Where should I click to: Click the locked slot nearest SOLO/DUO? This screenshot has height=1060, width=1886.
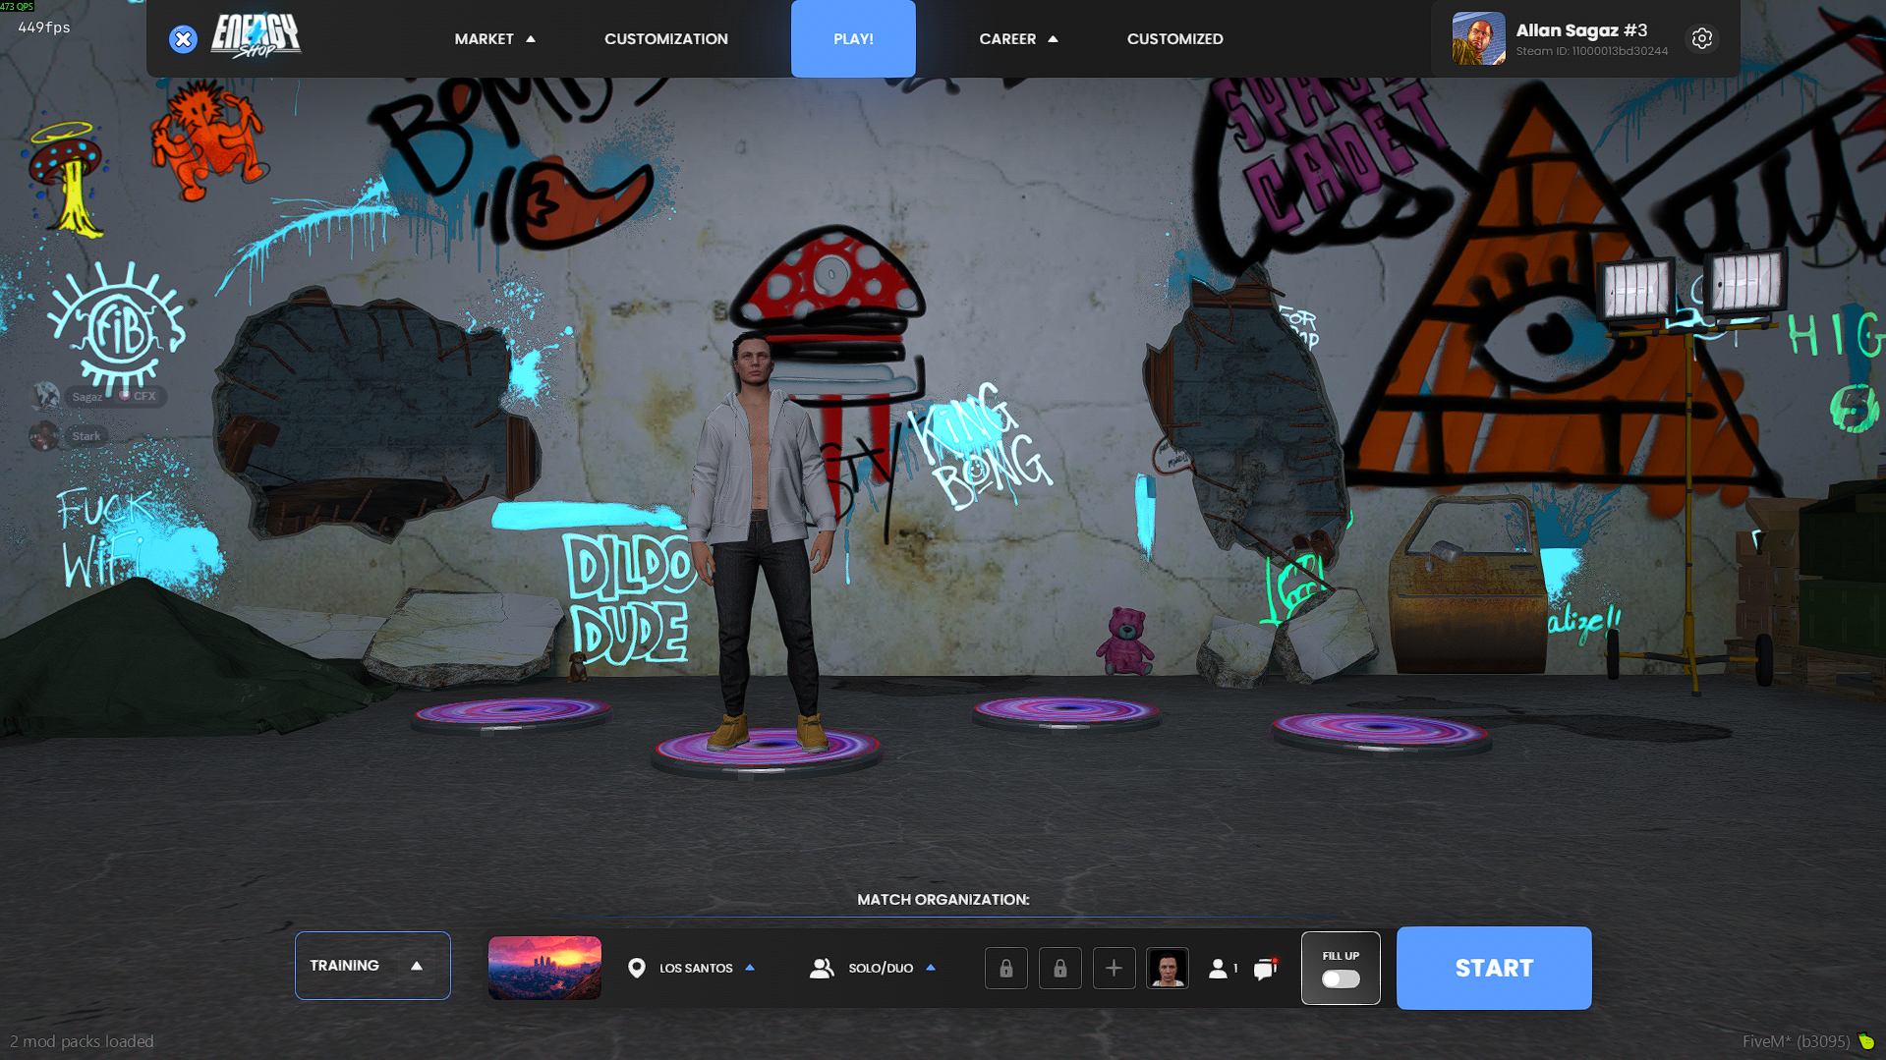coord(1006,969)
